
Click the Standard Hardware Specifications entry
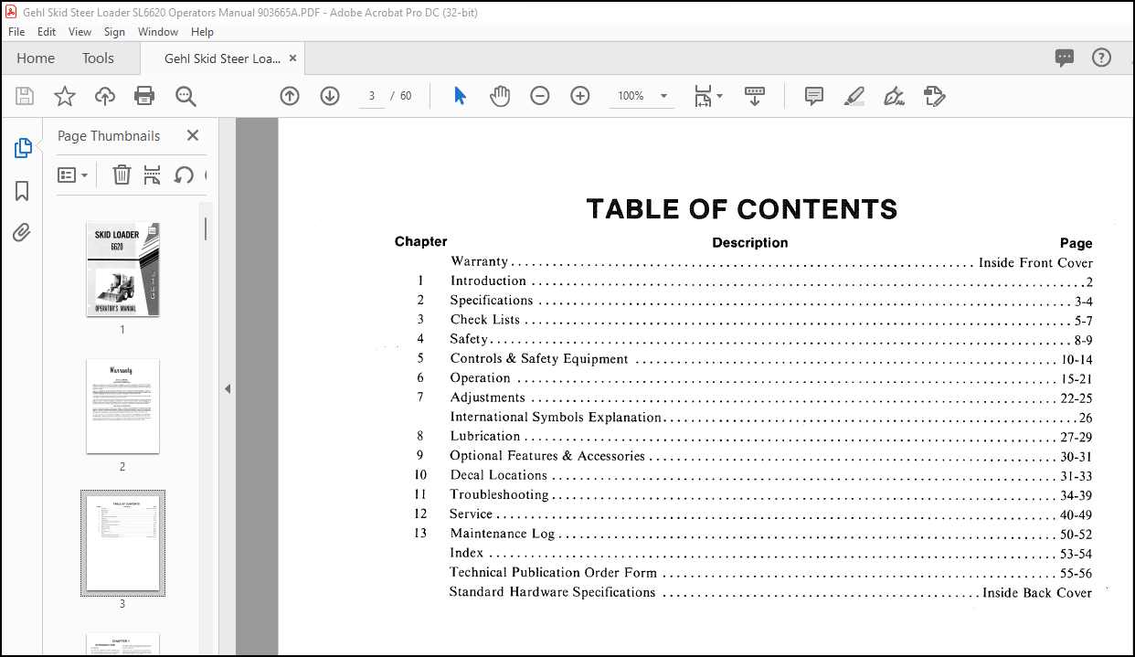click(x=552, y=592)
